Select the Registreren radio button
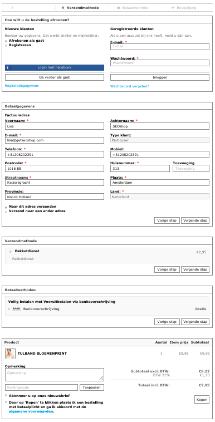The image size is (215, 422). tap(6, 46)
